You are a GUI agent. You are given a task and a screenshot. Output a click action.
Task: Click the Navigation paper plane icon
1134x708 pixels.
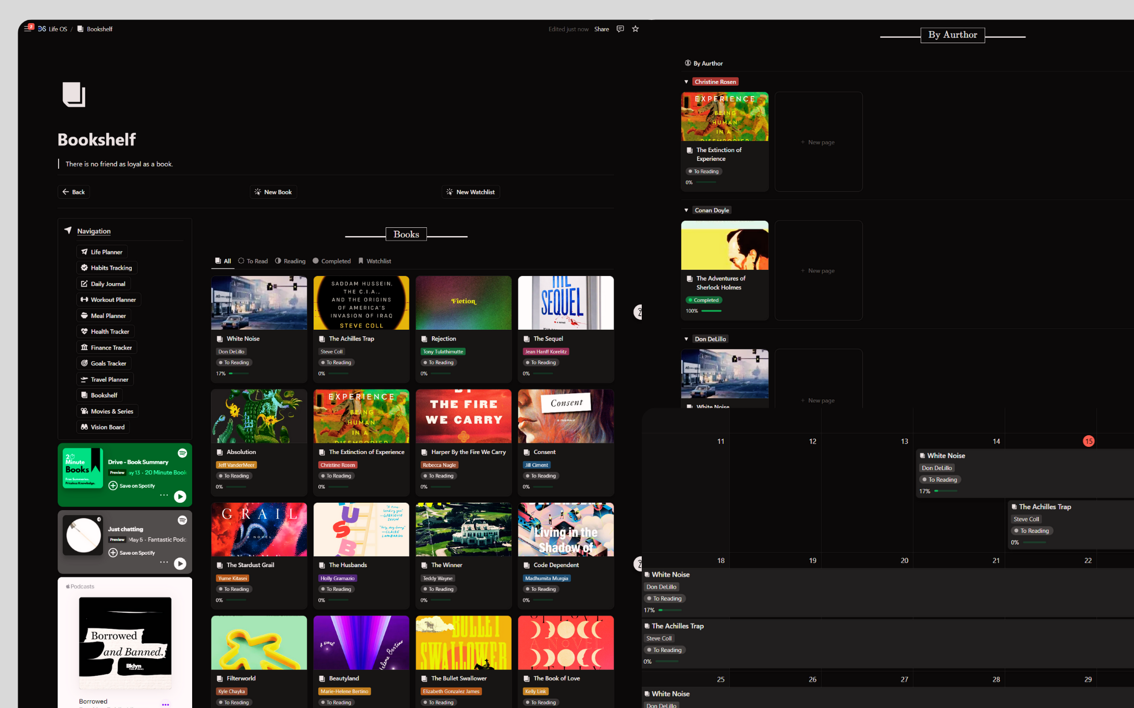(x=68, y=231)
